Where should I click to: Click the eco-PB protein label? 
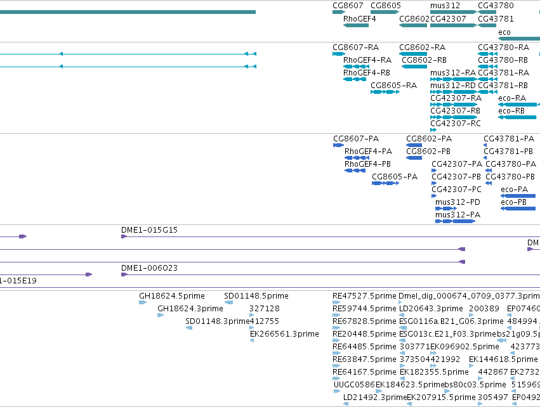pyautogui.click(x=514, y=203)
